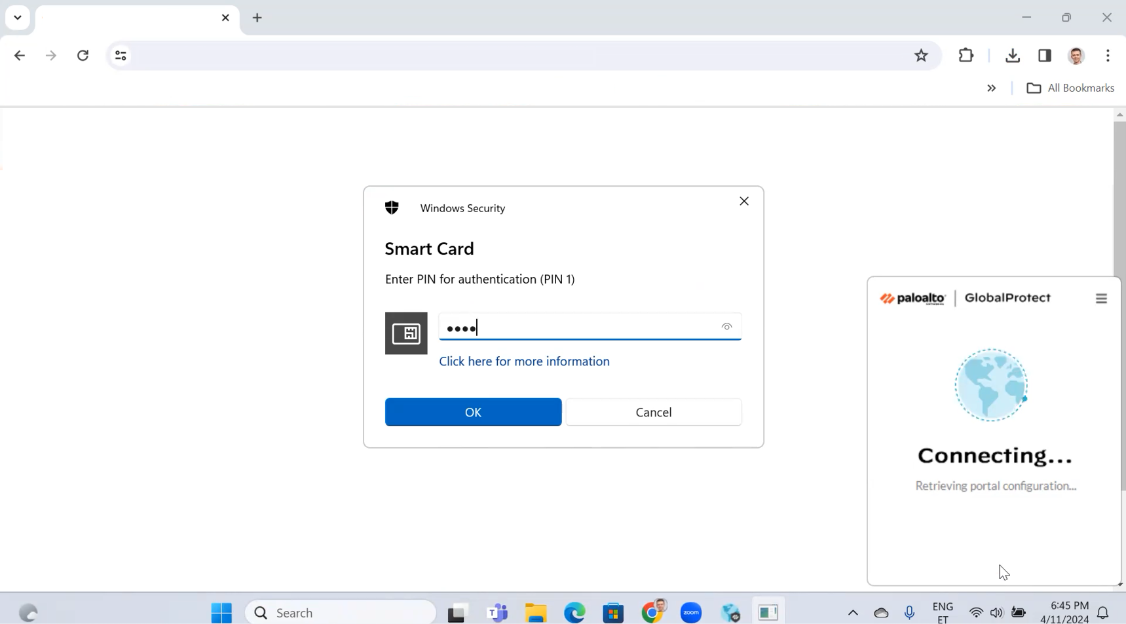Open the Chrome profile avatar
The width and height of the screenshot is (1126, 624).
pyautogui.click(x=1076, y=56)
